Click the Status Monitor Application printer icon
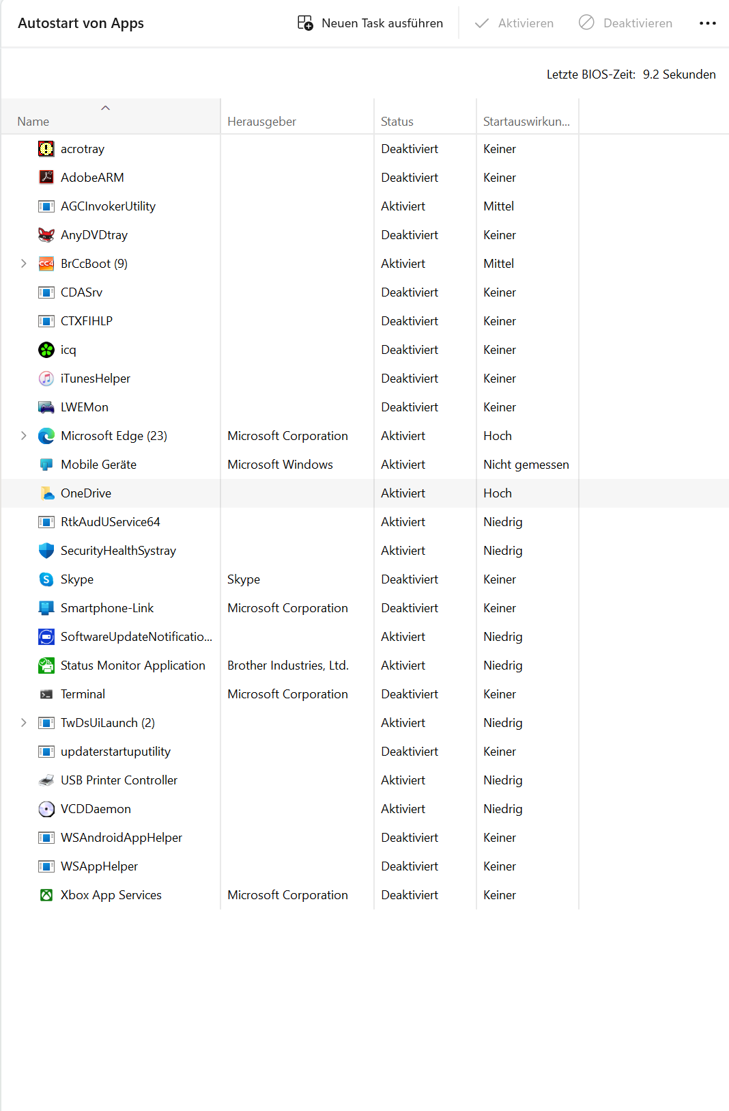 pyautogui.click(x=46, y=666)
